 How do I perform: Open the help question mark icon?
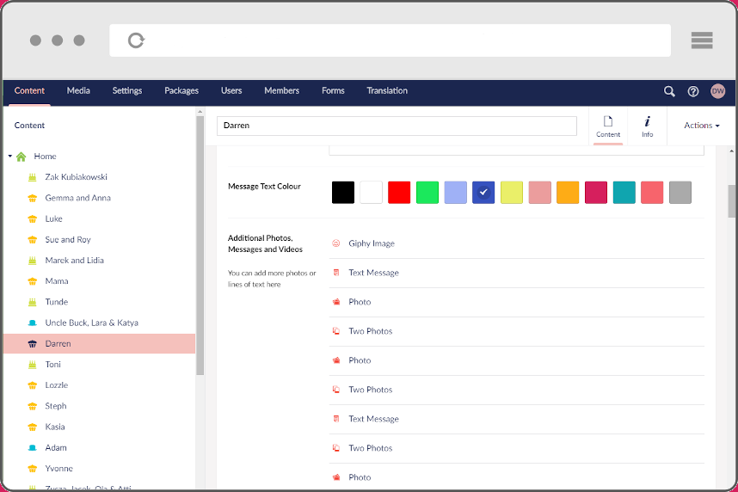click(x=693, y=91)
